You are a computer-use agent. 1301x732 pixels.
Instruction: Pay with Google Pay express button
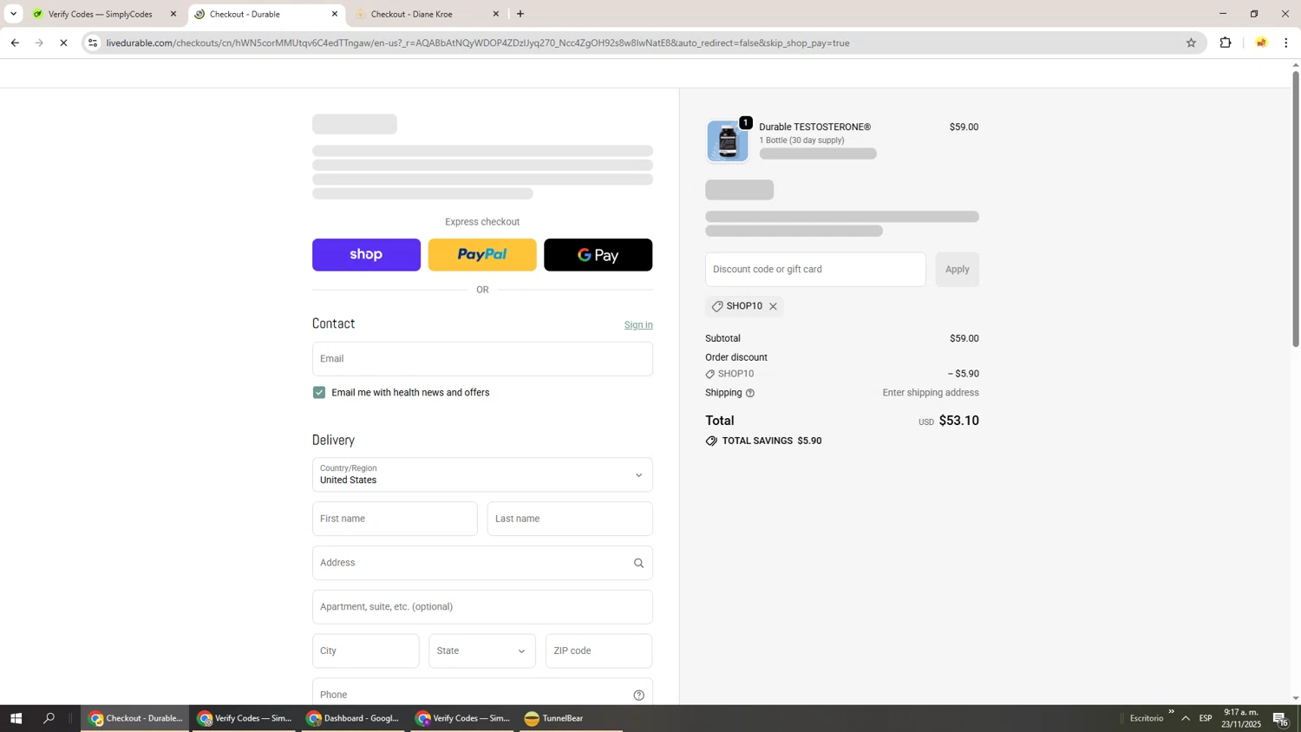tap(598, 255)
